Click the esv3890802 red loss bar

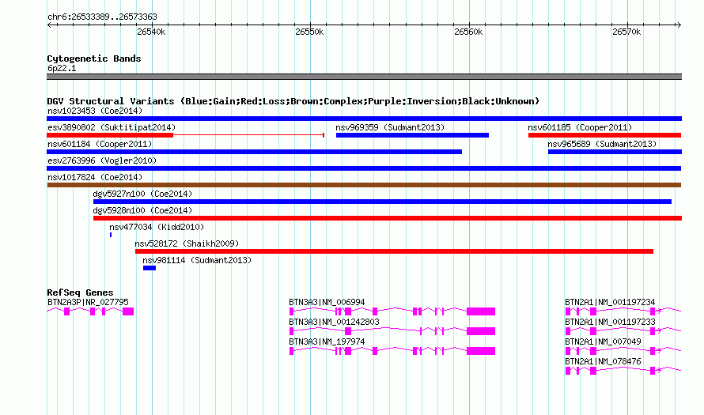point(185,135)
